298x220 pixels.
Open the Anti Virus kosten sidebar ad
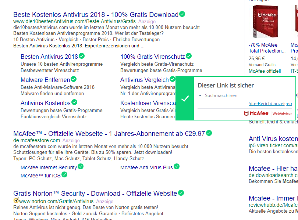(x=273, y=139)
